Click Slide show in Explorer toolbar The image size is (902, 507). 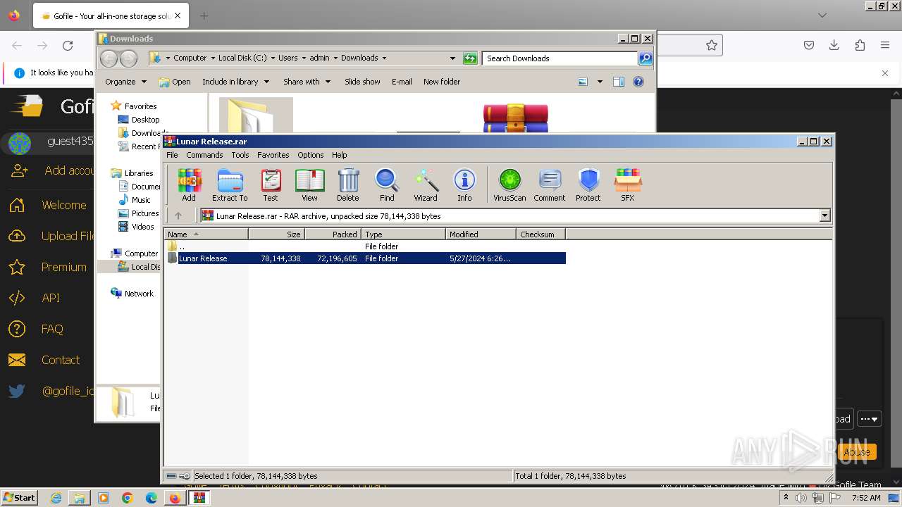(x=362, y=82)
